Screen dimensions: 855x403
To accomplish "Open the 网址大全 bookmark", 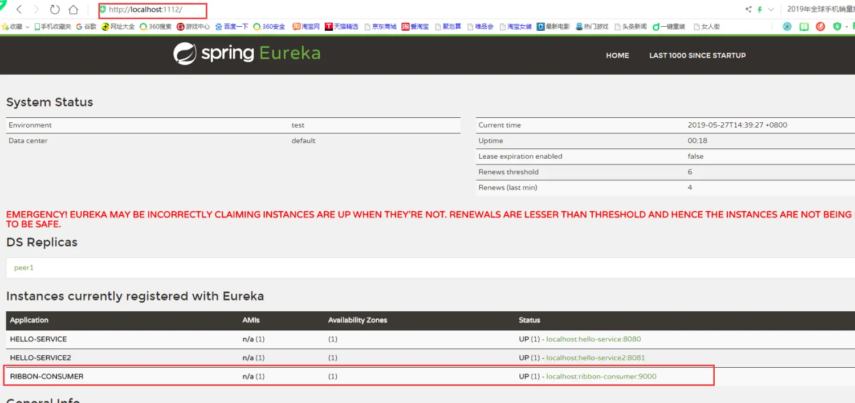I will [x=119, y=27].
